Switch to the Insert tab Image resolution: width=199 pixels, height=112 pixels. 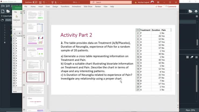click(x=41, y=6)
